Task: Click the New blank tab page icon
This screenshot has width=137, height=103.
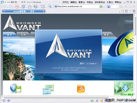Action: coord(122,11)
